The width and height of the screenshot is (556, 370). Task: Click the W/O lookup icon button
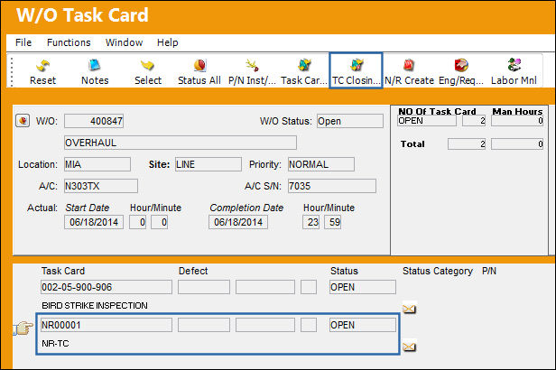23,121
